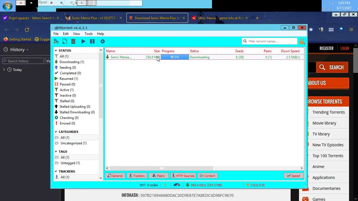Open the Edit menu in qBittorrent
The width and height of the screenshot is (358, 201).
(66, 34)
